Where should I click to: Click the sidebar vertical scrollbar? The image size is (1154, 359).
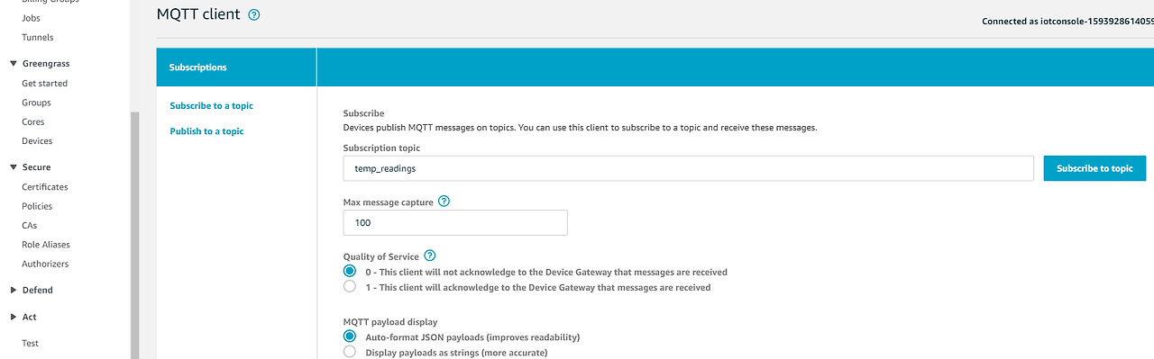click(x=135, y=235)
